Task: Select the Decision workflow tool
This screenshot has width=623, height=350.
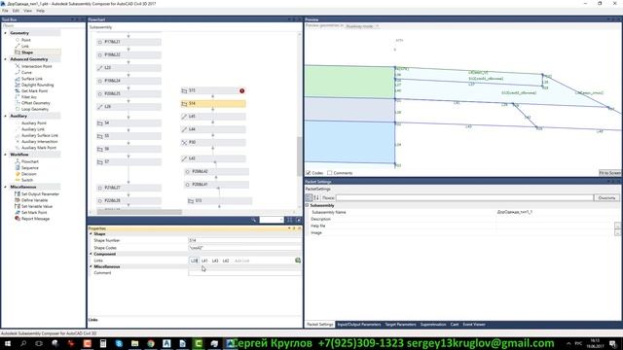Action: pyautogui.click(x=28, y=174)
